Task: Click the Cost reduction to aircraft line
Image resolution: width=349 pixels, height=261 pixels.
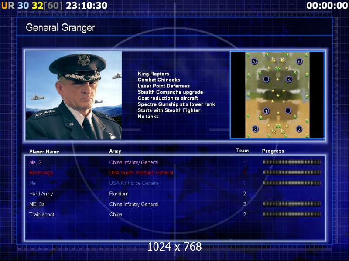Action: pyautogui.click(x=168, y=98)
